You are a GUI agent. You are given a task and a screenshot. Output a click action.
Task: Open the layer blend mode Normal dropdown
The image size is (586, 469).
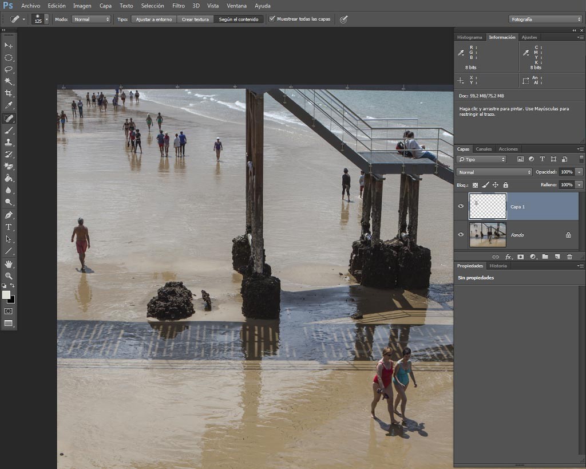494,172
